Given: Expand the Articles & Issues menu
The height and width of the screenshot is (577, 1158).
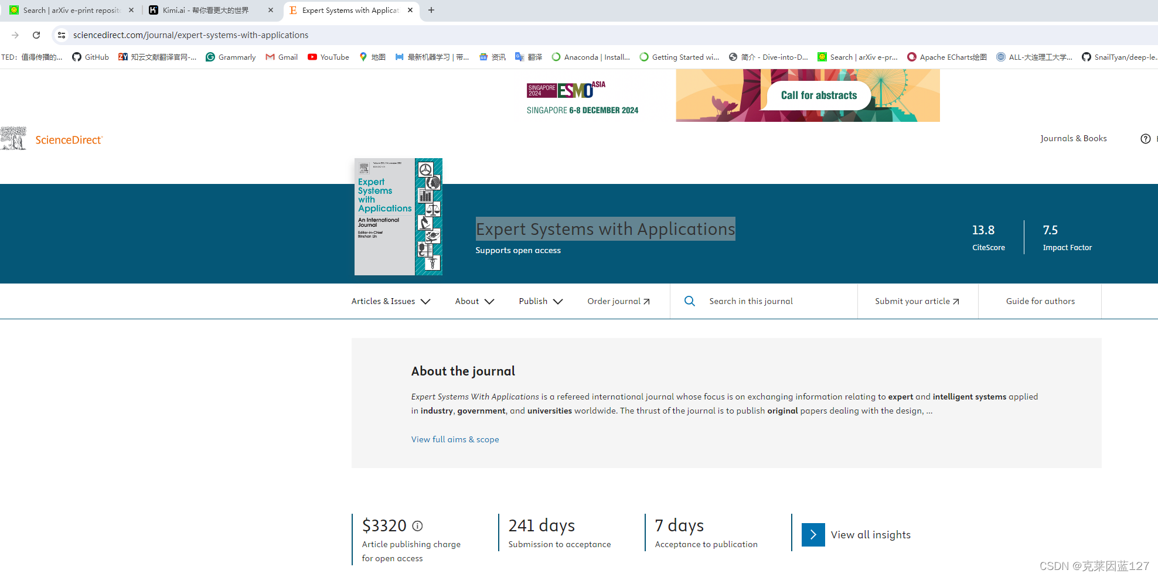Looking at the screenshot, I should (x=391, y=301).
